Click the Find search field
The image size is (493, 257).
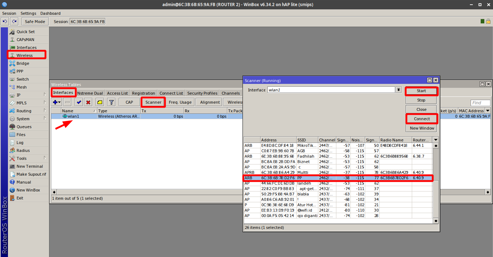click(x=480, y=103)
